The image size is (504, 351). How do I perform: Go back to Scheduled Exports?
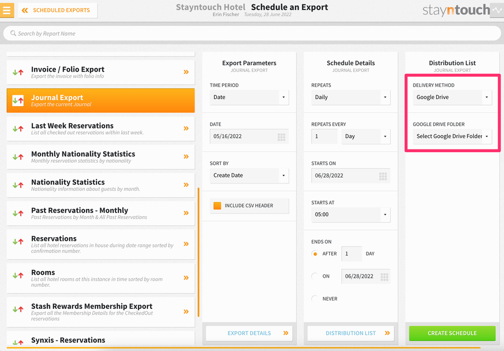click(58, 10)
